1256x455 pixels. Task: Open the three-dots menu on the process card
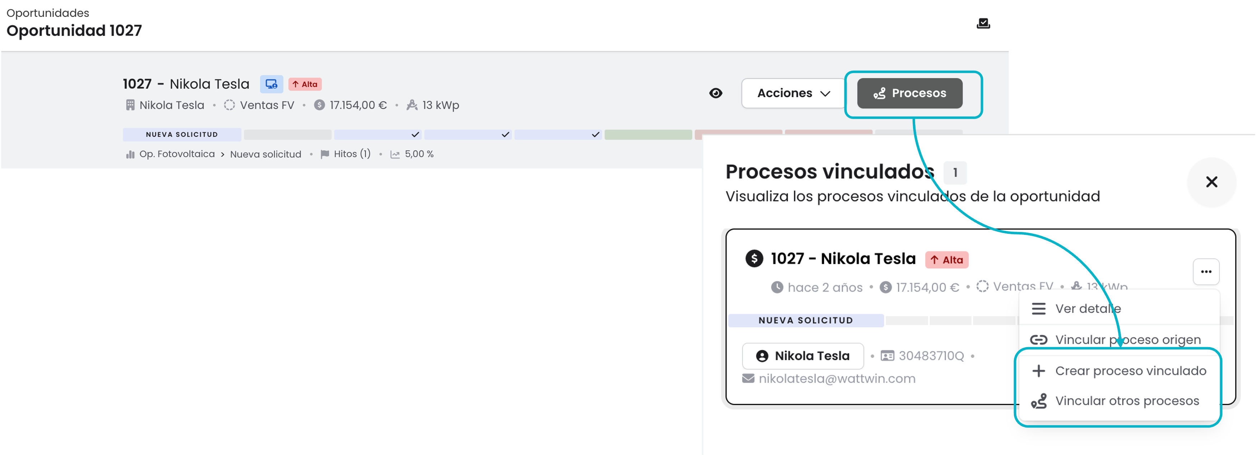(1206, 271)
